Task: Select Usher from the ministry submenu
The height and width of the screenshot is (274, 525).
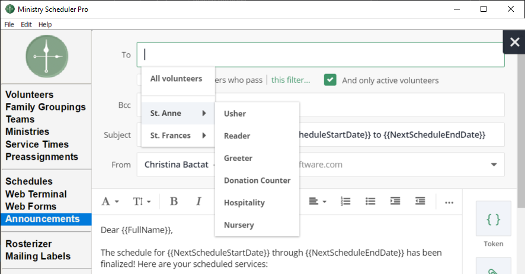Action: pyautogui.click(x=235, y=114)
